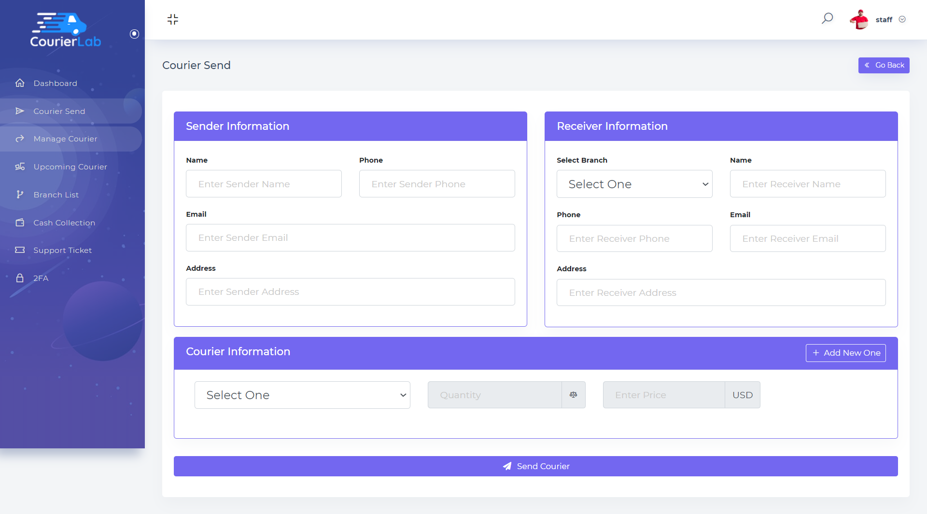This screenshot has height=514, width=927.
Task: Click the Sender Address input
Action: point(351,292)
